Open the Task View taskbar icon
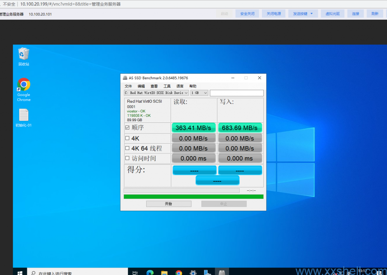Screen dimensions: 387x275 click(x=135, y=272)
